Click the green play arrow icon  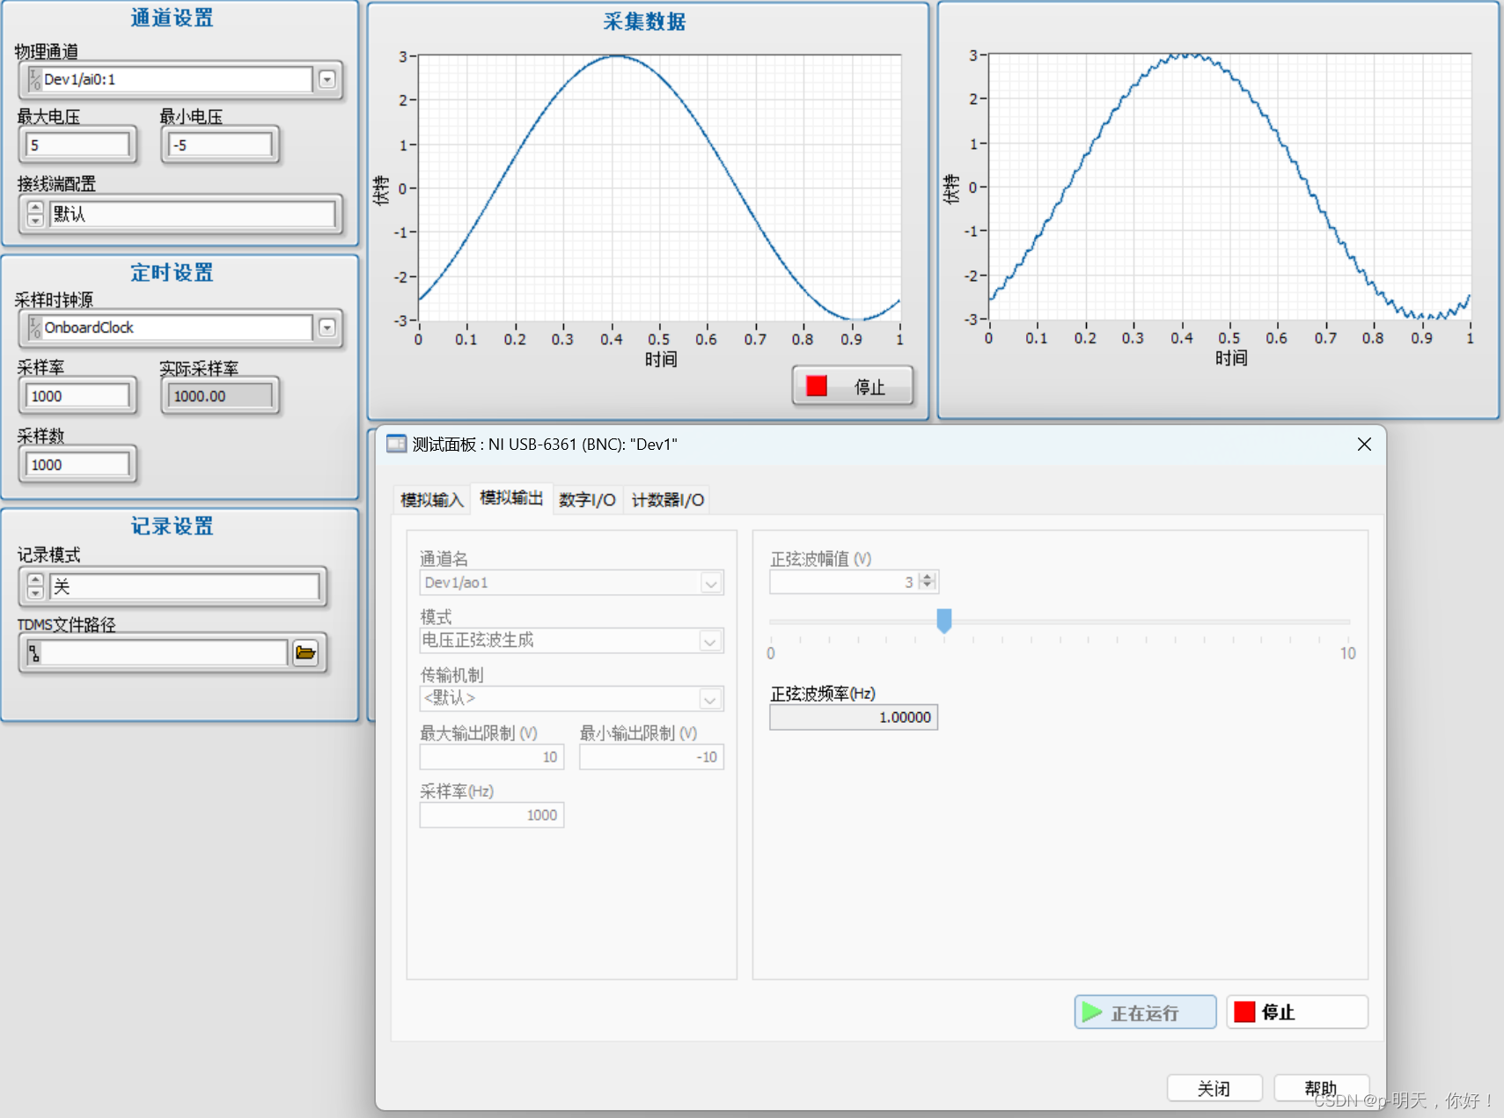(1092, 1012)
